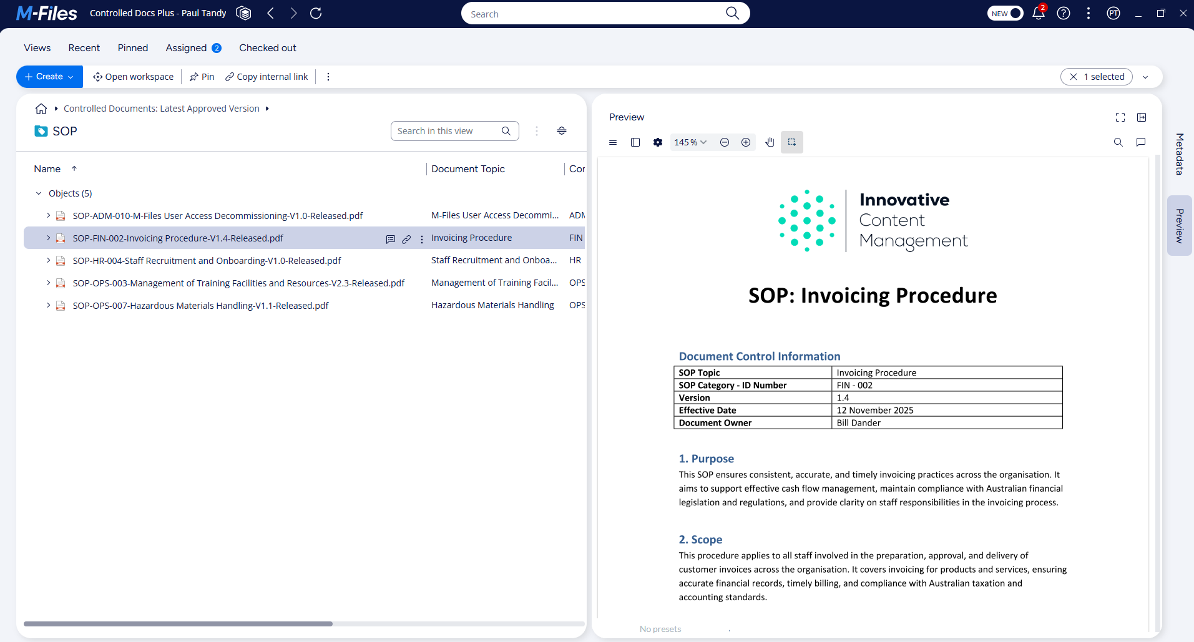This screenshot has width=1194, height=642.
Task: Open annotations in the preview panel
Action: click(1142, 142)
